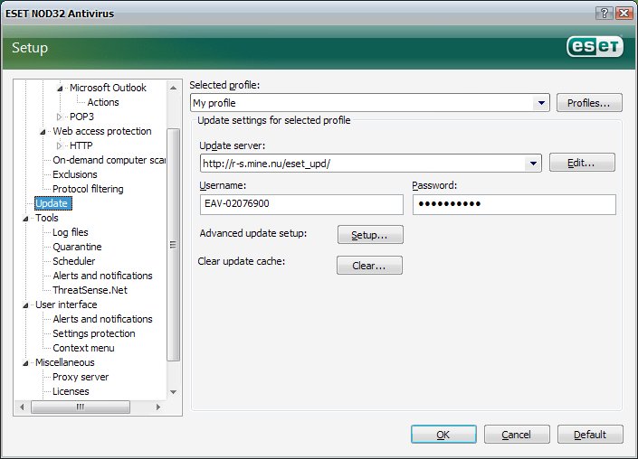Close the ESET NOD32 Antivirus window
638x459 pixels.
tap(624, 13)
